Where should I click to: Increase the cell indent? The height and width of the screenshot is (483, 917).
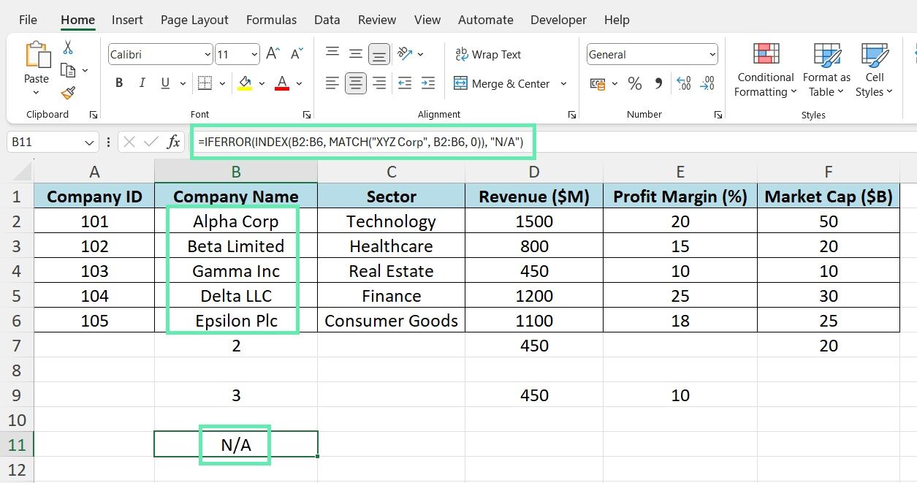(427, 83)
